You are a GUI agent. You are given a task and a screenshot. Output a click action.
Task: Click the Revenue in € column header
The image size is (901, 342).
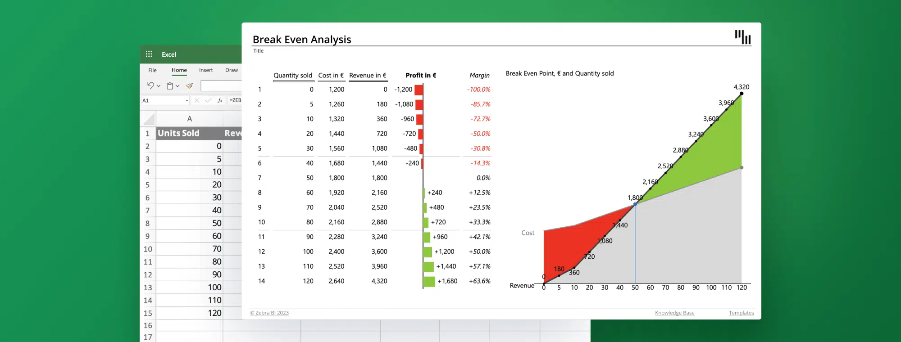point(368,75)
